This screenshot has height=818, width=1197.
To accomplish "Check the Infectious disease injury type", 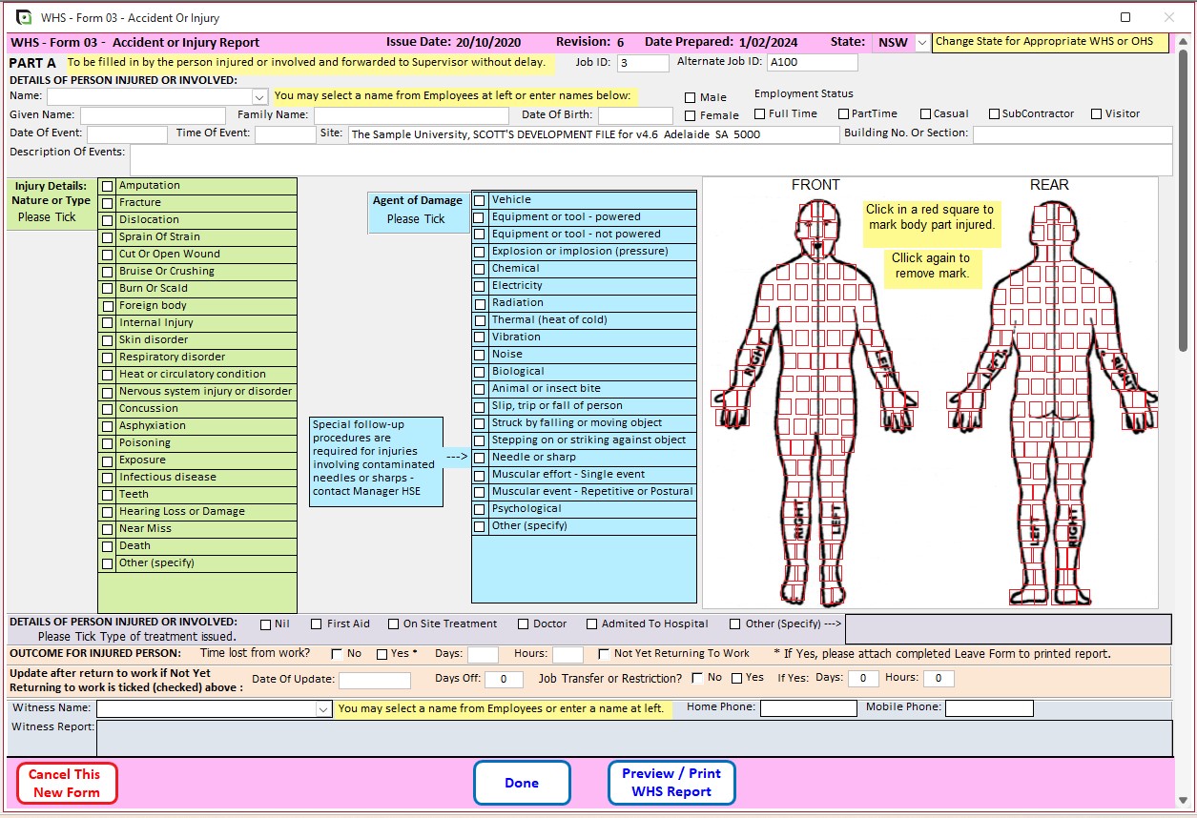I will 107,477.
